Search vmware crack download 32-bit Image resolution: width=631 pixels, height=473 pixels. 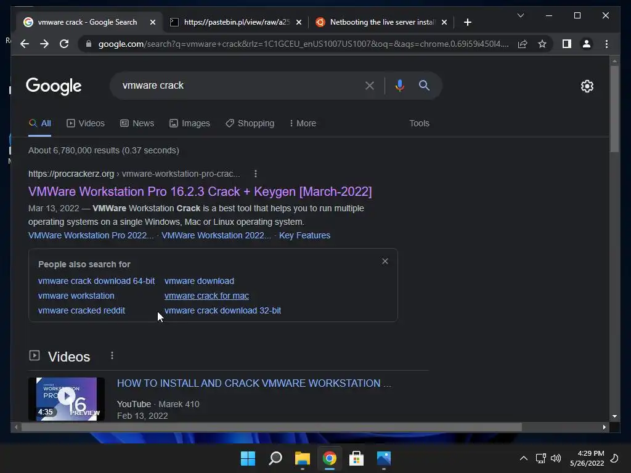[222, 311]
